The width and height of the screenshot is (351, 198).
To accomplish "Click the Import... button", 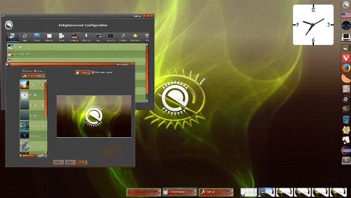I will (x=83, y=72).
